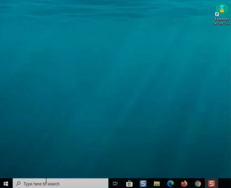Open Task View from the taskbar
Image resolution: width=231 pixels, height=188 pixels.
click(x=115, y=184)
